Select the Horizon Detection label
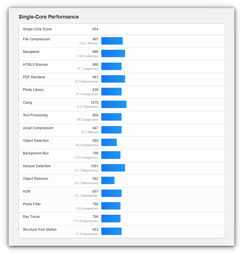 (x=37, y=166)
